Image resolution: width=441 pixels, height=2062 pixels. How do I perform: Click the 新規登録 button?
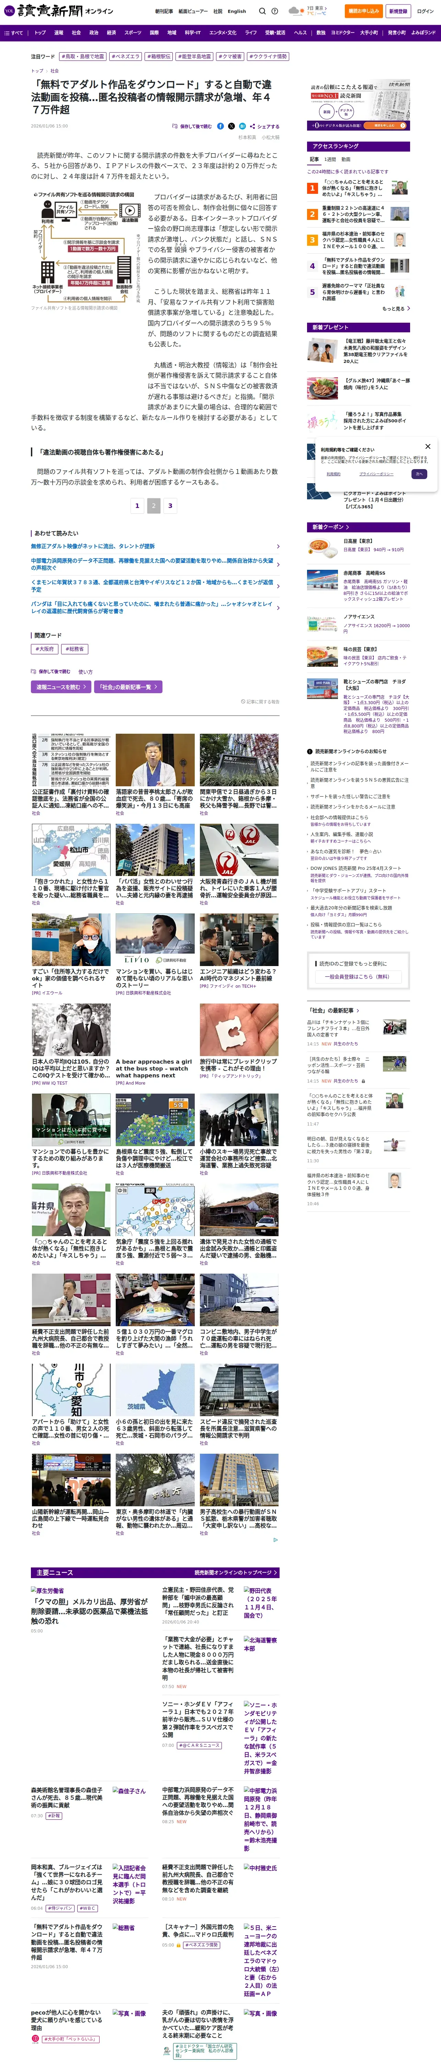point(398,11)
